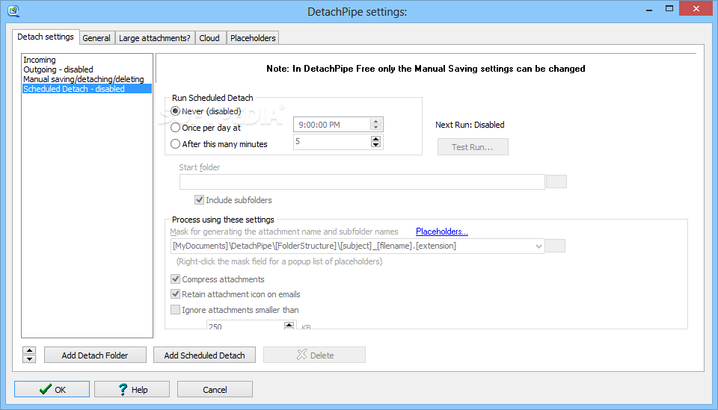
Task: Open the Placeholders tab
Action: pyautogui.click(x=253, y=38)
